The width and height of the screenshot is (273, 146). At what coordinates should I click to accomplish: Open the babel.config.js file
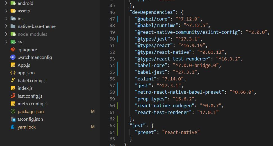pos(32,80)
